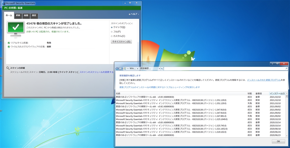Select the バージョン 1.321.1652.0 update row
Image resolution: width=290 pixels, height=148 pixels.
200,129
